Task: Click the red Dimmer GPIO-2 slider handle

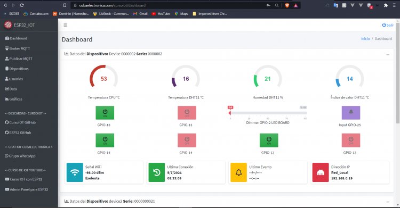Action: pos(230,113)
